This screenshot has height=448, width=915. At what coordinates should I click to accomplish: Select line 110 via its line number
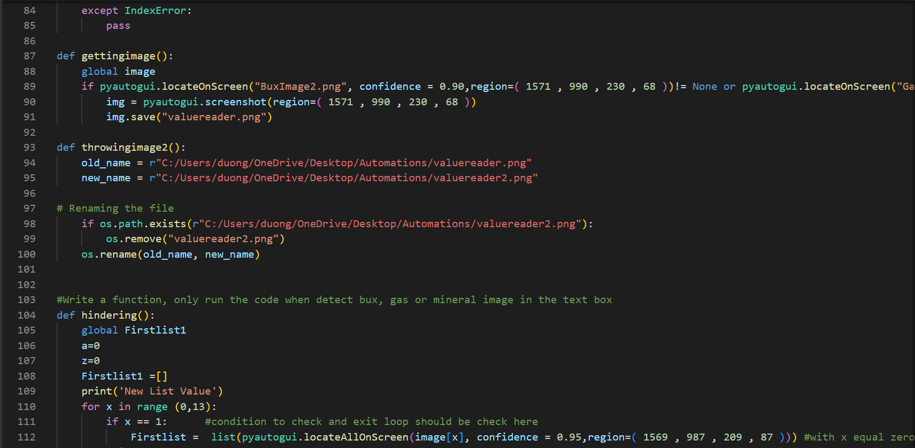pyautogui.click(x=27, y=407)
